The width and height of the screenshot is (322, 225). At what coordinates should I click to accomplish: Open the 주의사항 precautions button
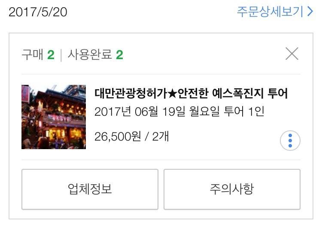[x=232, y=189]
